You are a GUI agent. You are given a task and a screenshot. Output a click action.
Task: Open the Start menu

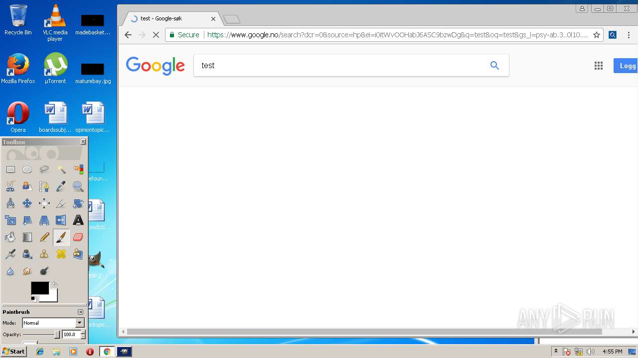coord(14,352)
